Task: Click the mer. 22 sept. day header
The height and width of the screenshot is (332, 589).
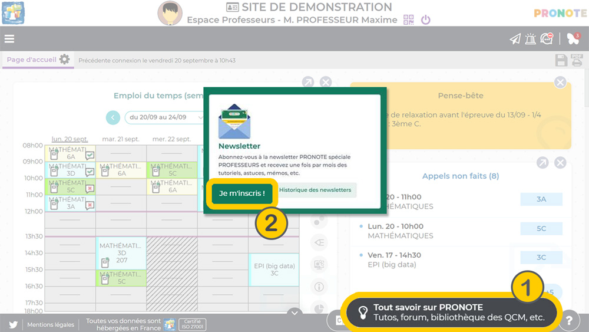Action: click(171, 139)
